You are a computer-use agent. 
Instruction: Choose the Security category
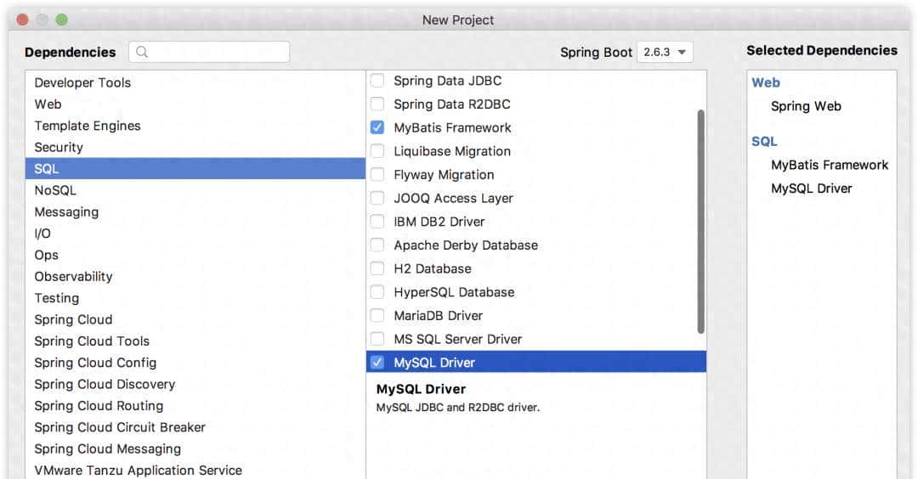59,147
